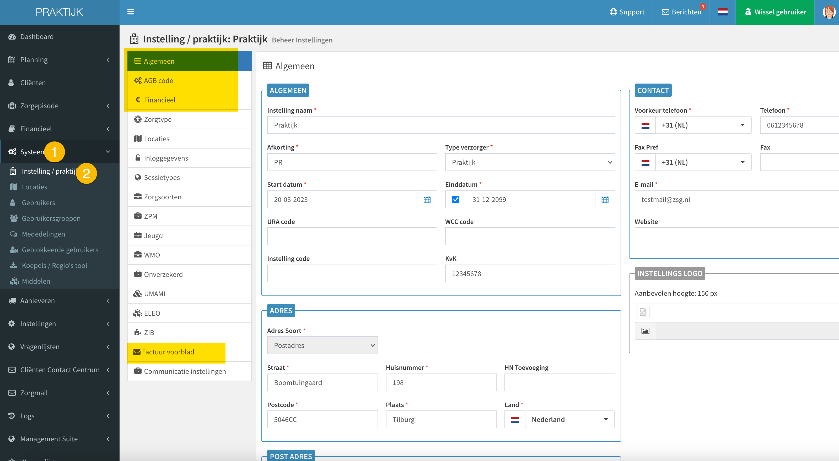Viewport: 839px width, 461px height.
Task: Click the Aanleveren truck icon
Action: click(x=12, y=301)
